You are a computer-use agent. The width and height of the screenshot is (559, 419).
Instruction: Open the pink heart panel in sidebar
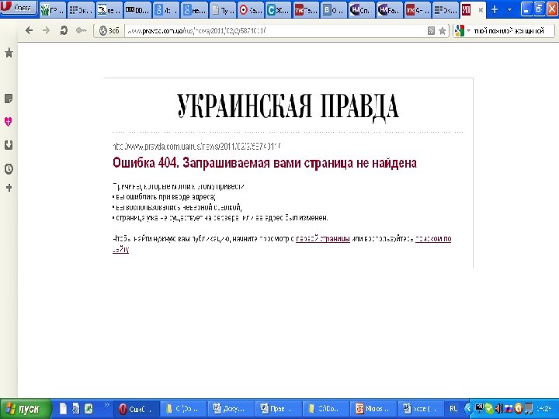(x=9, y=122)
